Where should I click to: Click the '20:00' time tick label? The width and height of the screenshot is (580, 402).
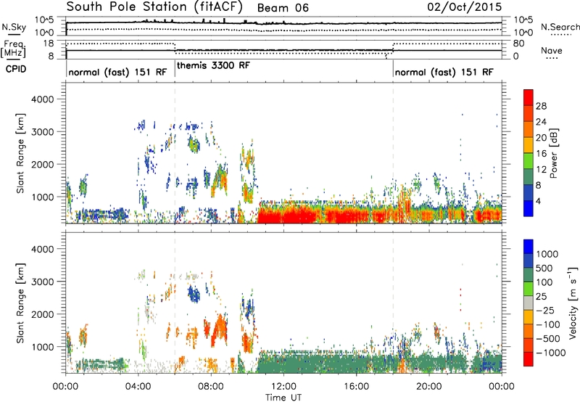(x=428, y=387)
